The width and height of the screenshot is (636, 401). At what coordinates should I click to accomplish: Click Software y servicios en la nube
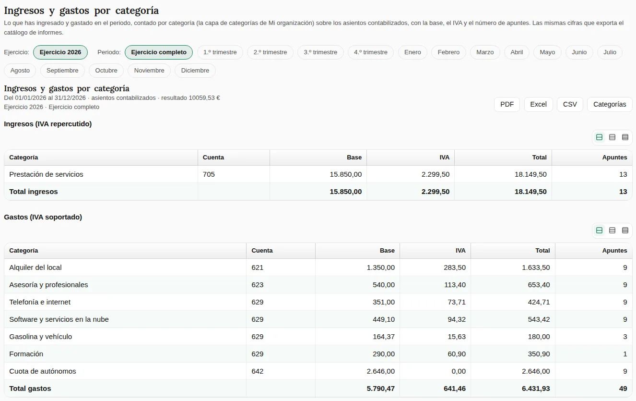[x=59, y=319]
